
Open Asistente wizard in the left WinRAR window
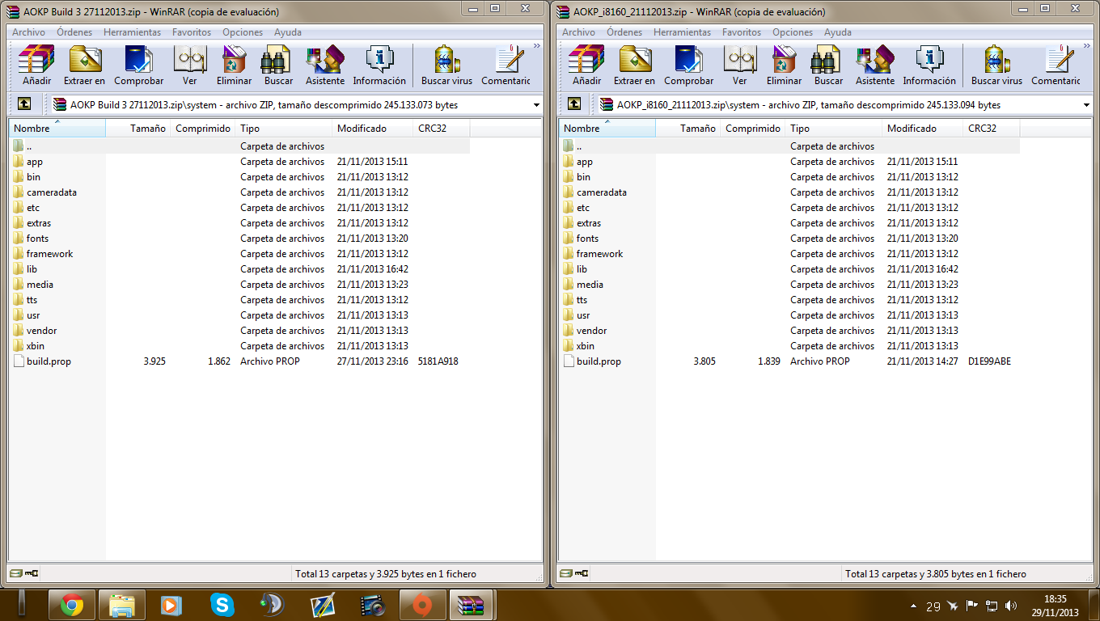click(x=325, y=65)
